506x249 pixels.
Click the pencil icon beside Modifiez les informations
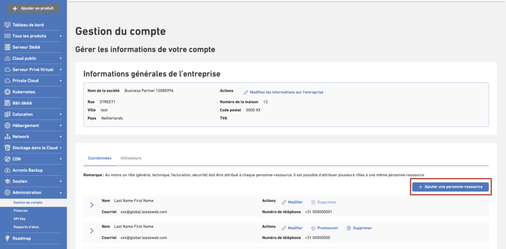pyautogui.click(x=246, y=92)
